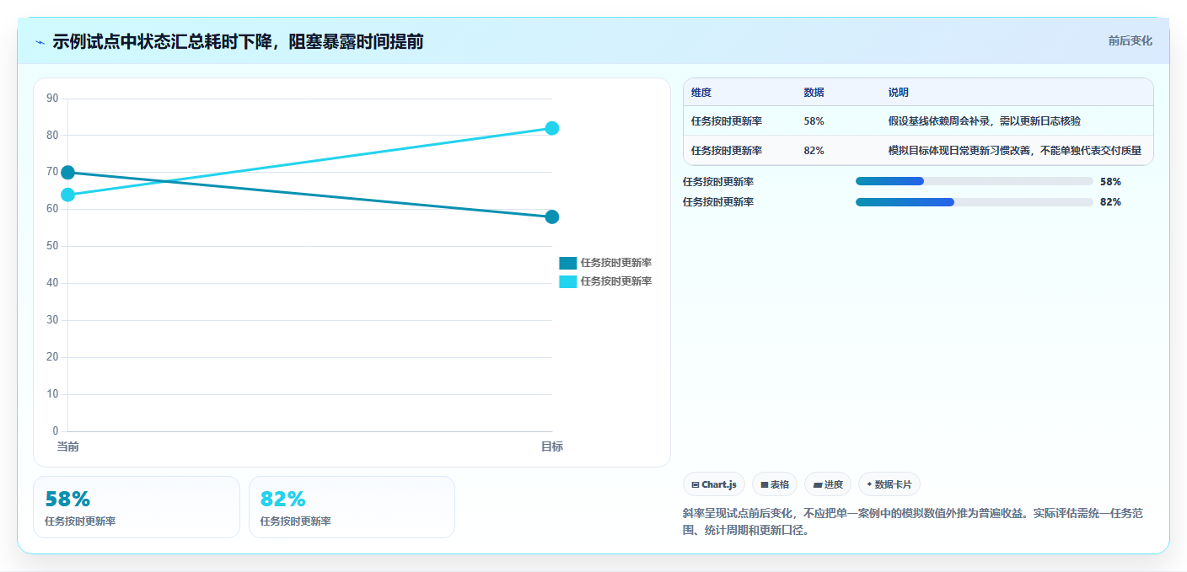Select the 表格 chip
This screenshot has height=572, width=1187.
[775, 484]
